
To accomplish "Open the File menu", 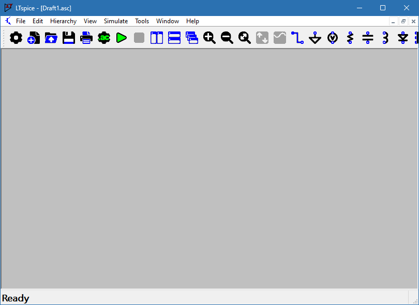I will coord(21,21).
